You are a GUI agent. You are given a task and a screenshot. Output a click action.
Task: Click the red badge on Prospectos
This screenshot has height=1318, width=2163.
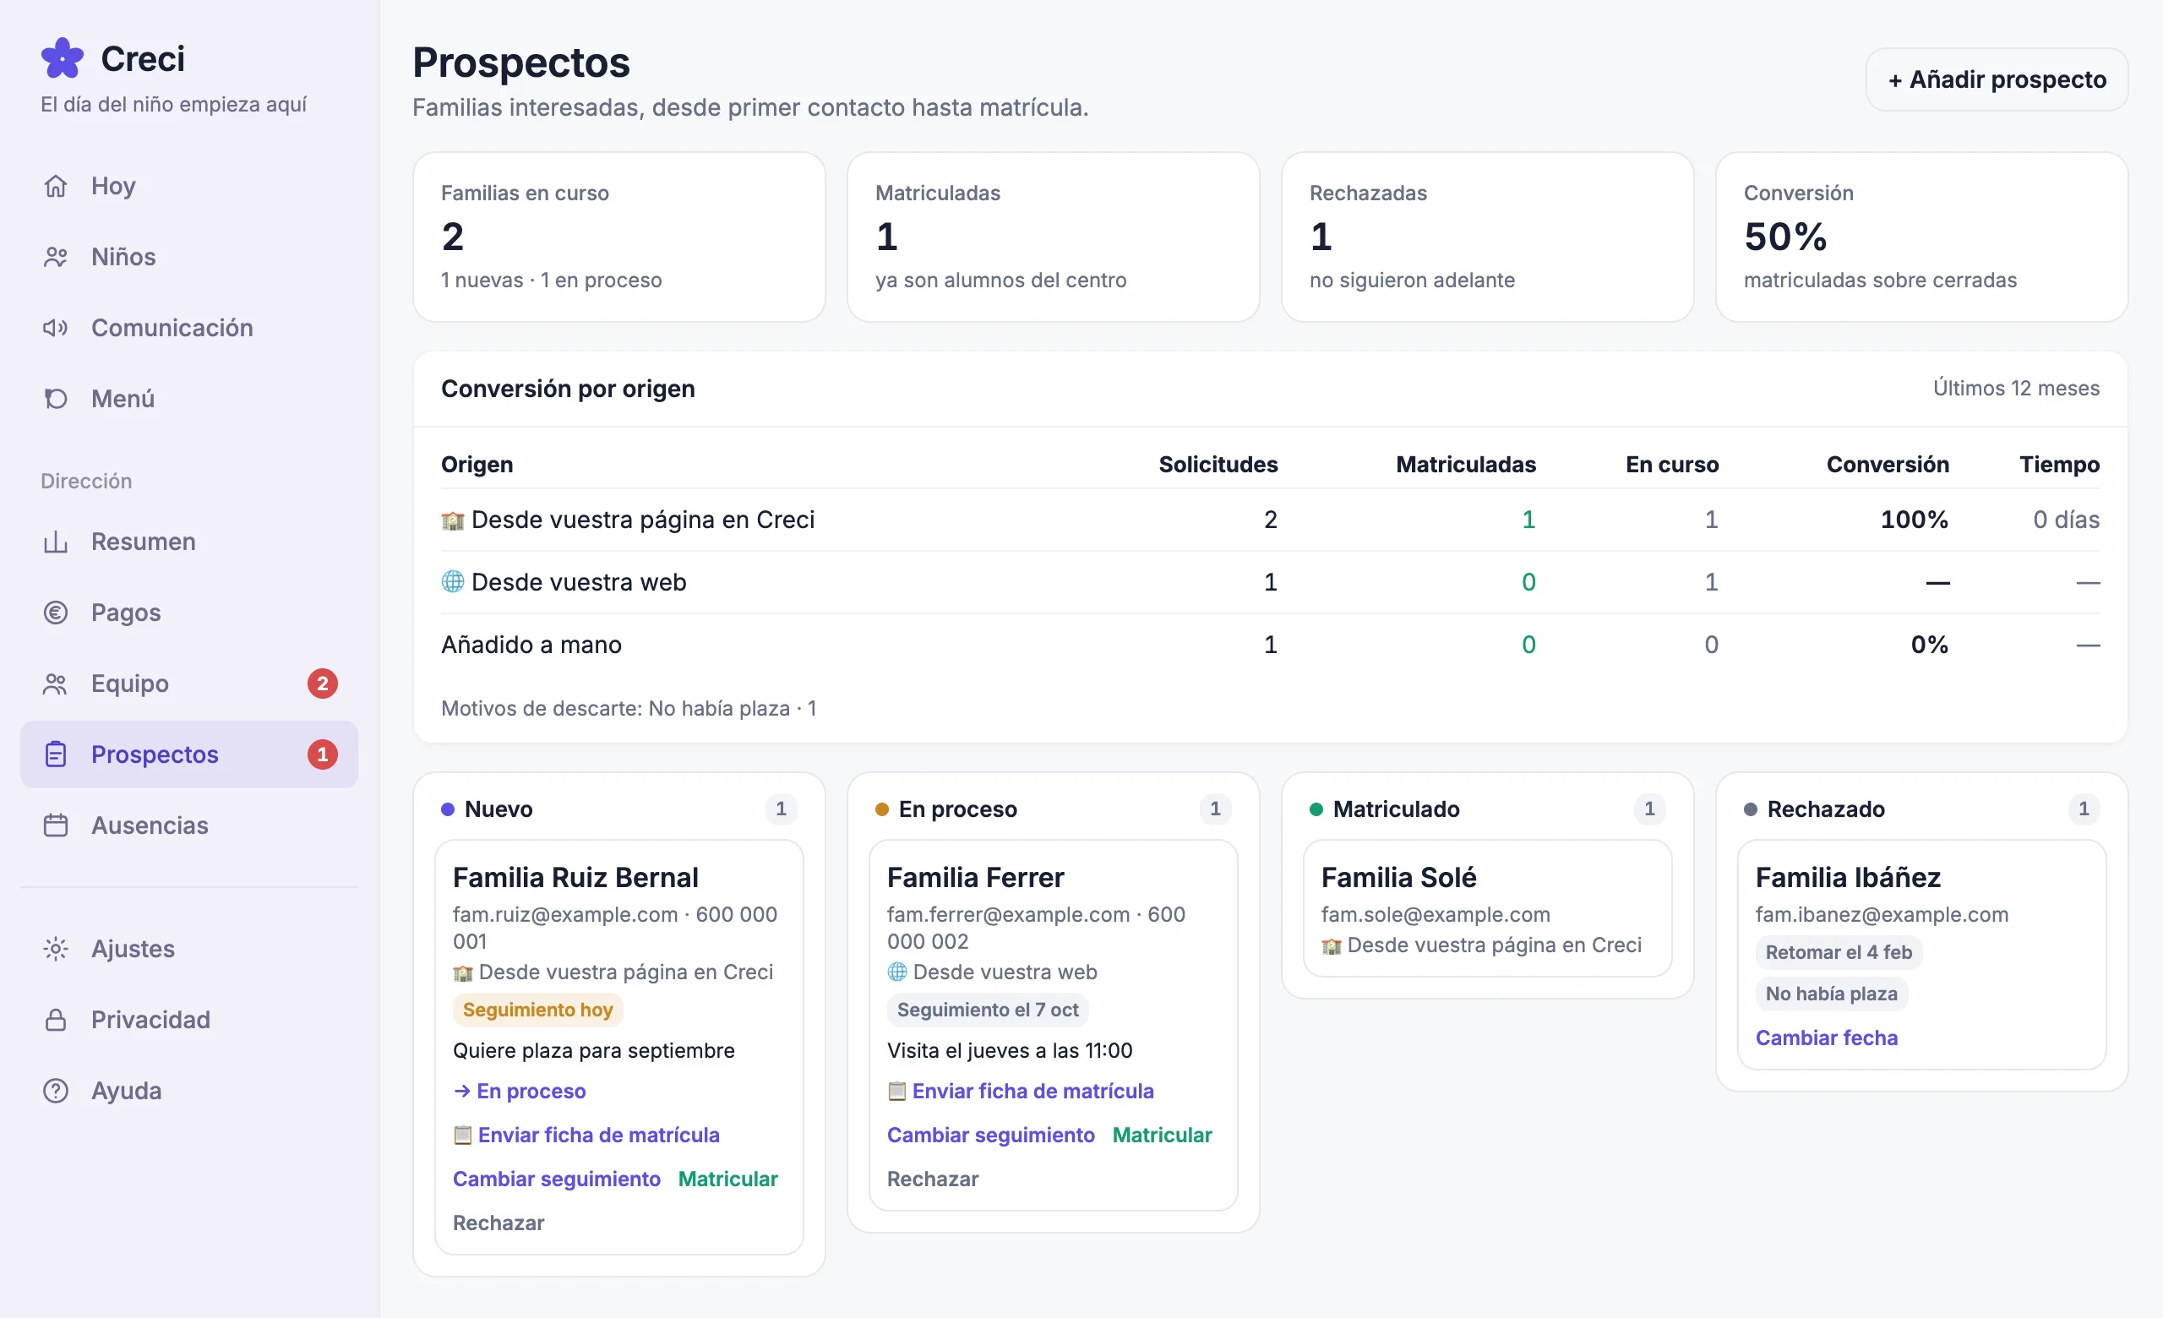click(322, 755)
